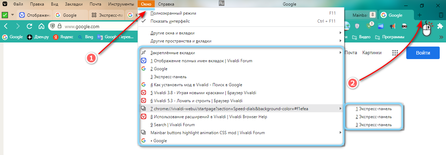This screenshot has width=446, height=155.
Task: Expand Другие окна и вкладки submenu
Action: pyautogui.click(x=241, y=33)
